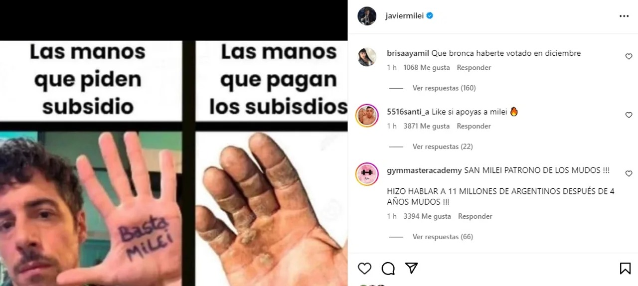Like gymmasteracademy's comment with its heart

[x=629, y=174]
